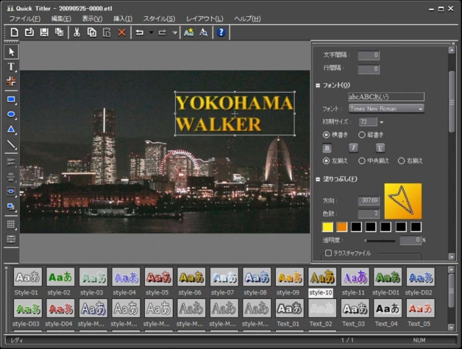Open the 編集(E) menu

(x=62, y=18)
